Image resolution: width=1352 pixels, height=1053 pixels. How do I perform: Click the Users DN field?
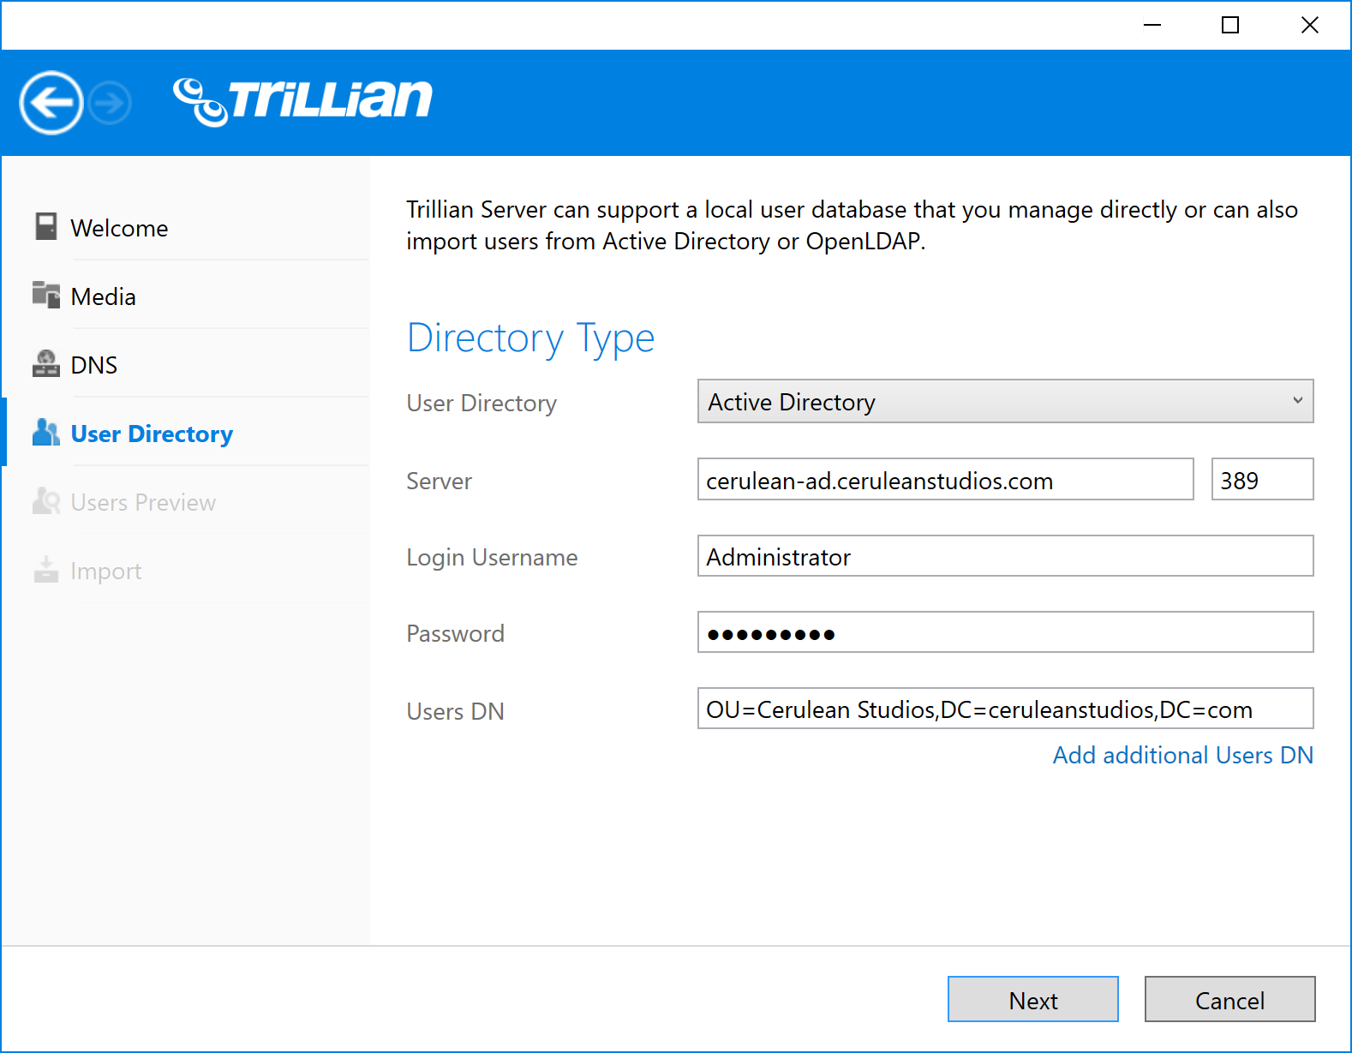tap(1005, 709)
